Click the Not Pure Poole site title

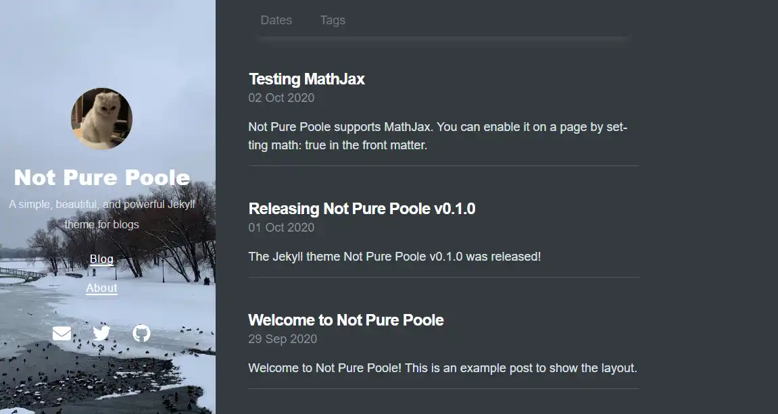[x=101, y=178]
